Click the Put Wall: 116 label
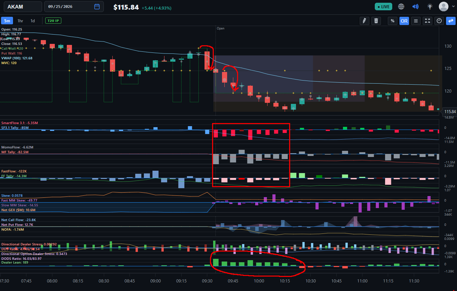The image size is (457, 291). pos(11,53)
